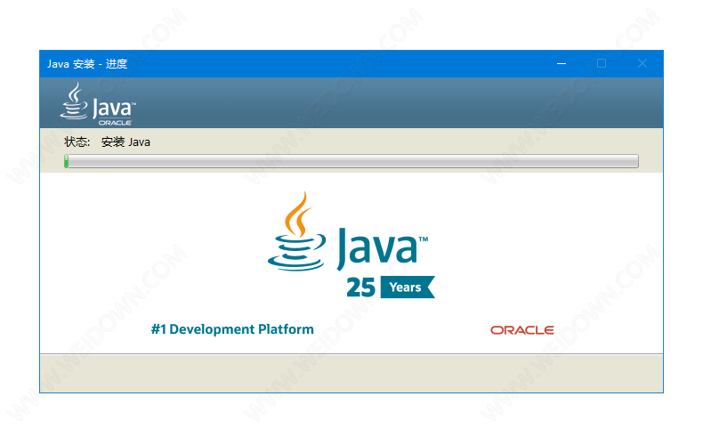Click the maximize button in title bar
Screen dimensions: 703x445
[602, 64]
